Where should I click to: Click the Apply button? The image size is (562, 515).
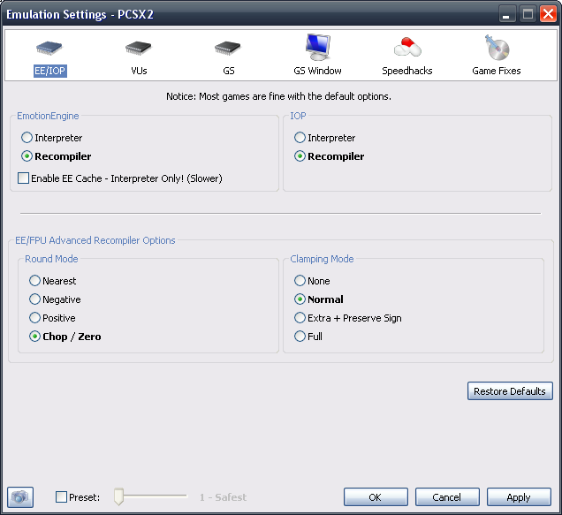click(519, 497)
